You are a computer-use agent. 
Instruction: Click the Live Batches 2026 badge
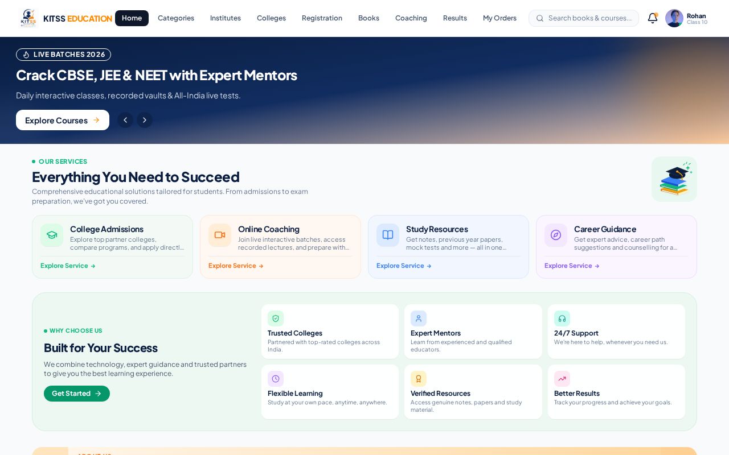pyautogui.click(x=63, y=55)
